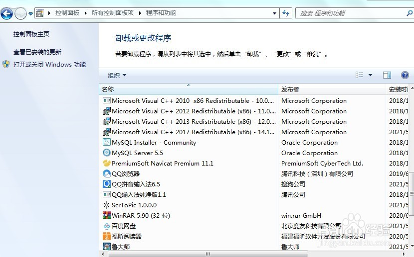Viewport: 414px width, 257px height.
Task: Click the magnifier search icon
Action: (x=410, y=13)
